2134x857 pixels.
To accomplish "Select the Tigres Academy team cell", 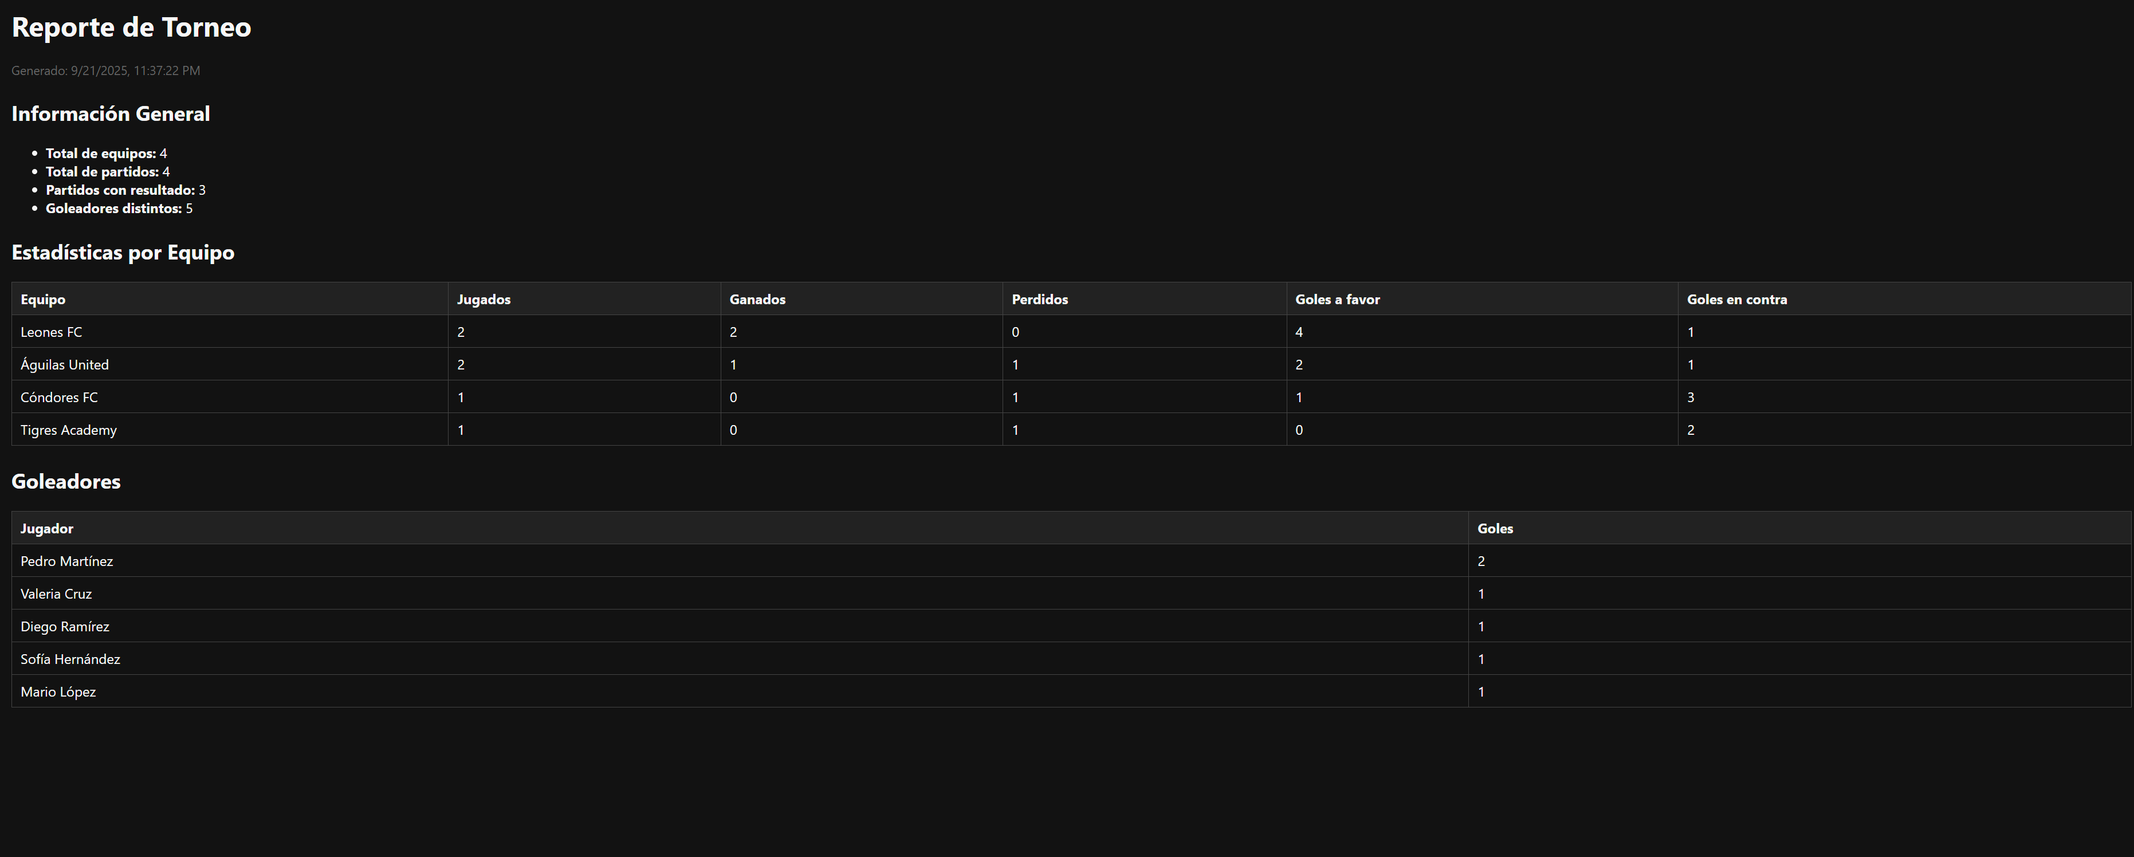I will [x=69, y=430].
